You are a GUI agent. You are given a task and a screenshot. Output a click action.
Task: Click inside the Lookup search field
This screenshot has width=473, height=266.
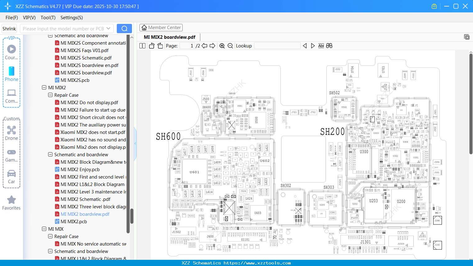(277, 46)
